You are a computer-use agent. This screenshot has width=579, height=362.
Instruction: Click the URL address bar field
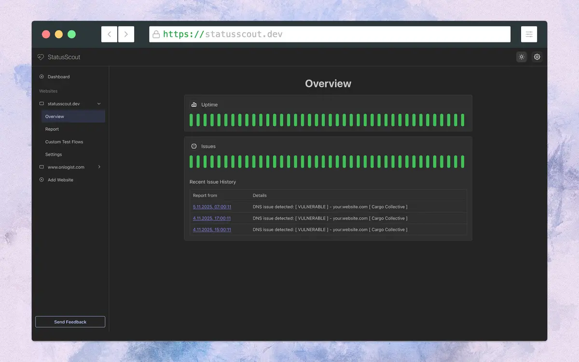[330, 34]
